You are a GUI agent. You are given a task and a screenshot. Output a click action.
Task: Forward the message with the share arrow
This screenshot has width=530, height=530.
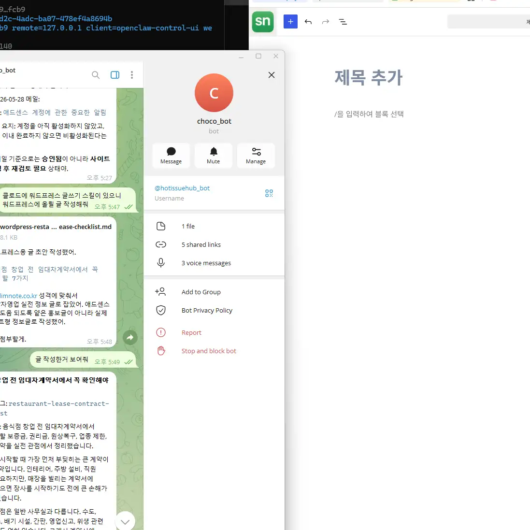(x=130, y=337)
